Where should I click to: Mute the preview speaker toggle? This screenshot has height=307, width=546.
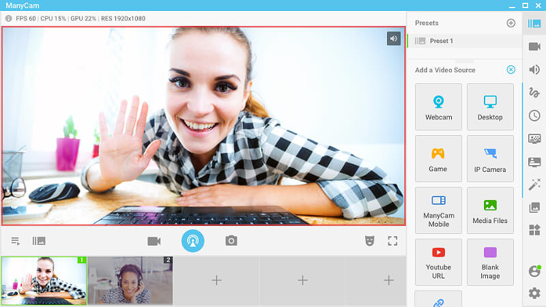coord(393,39)
